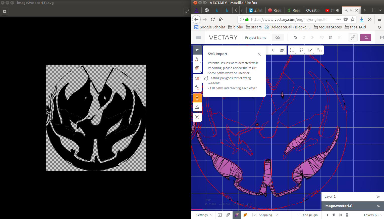Click the chain link share button
The width and height of the screenshot is (384, 219).
353,37
